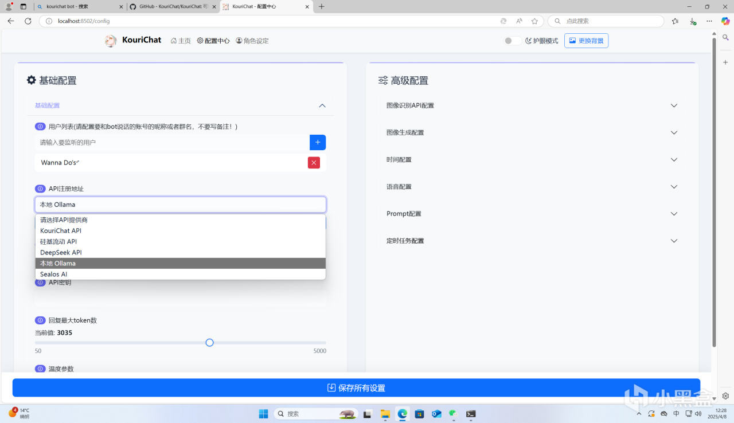Open Windows Start menu

tap(263, 413)
